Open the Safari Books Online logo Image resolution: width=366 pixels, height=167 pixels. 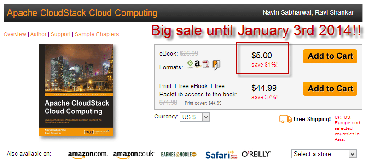tap(221, 155)
